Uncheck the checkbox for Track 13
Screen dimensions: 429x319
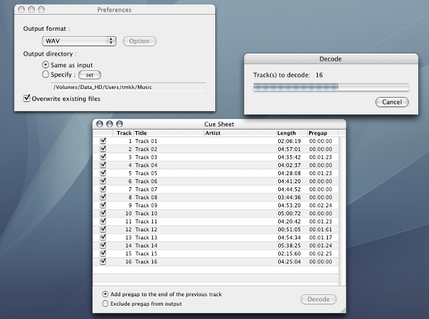103,237
